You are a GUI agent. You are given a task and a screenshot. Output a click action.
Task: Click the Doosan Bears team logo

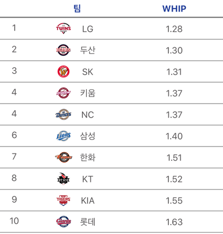63,50
